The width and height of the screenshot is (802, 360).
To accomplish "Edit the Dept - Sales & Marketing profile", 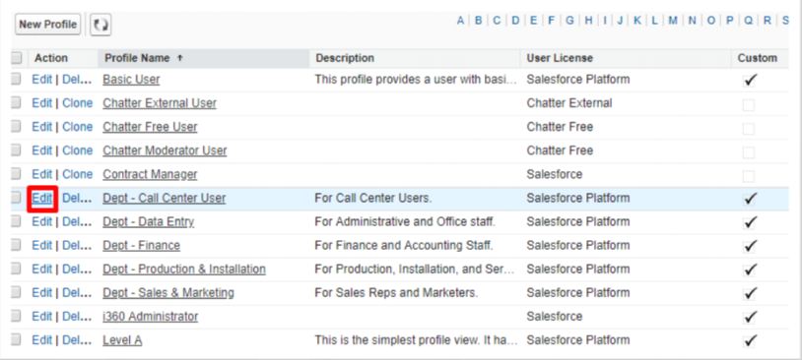I will point(42,292).
